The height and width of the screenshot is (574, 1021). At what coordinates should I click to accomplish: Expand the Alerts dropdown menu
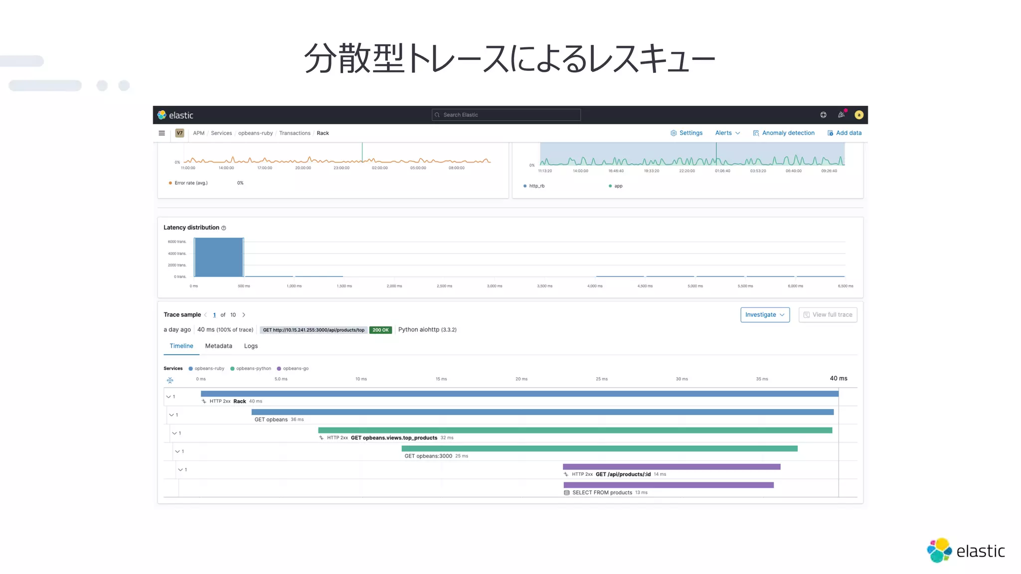click(727, 133)
